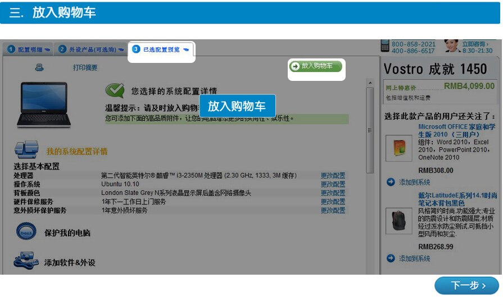Click the 立即咨询 link
This screenshot has width=503, height=305.
[x=475, y=44]
